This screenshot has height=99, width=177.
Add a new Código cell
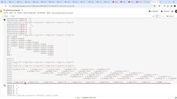click(5, 16)
